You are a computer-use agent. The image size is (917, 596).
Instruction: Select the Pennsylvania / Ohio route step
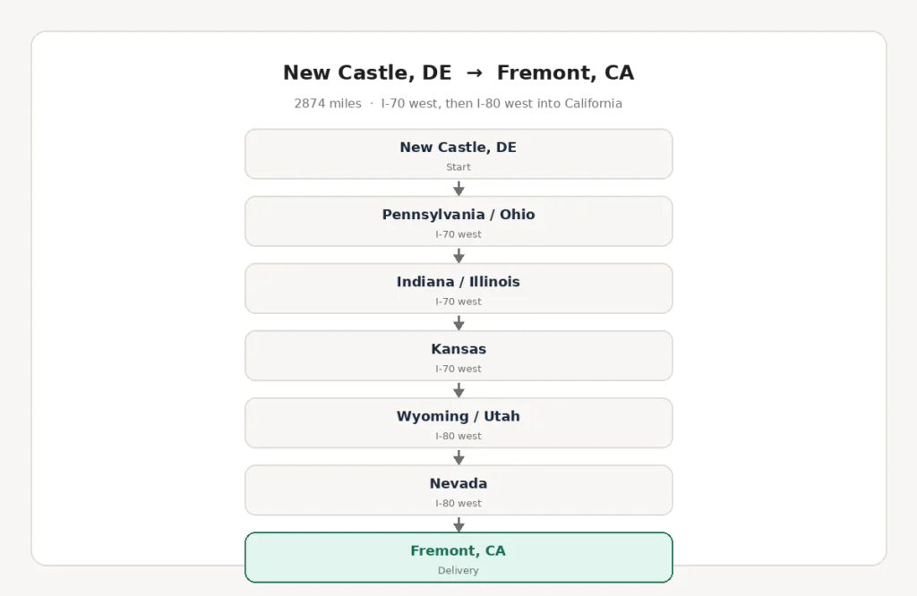pyautogui.click(x=458, y=221)
